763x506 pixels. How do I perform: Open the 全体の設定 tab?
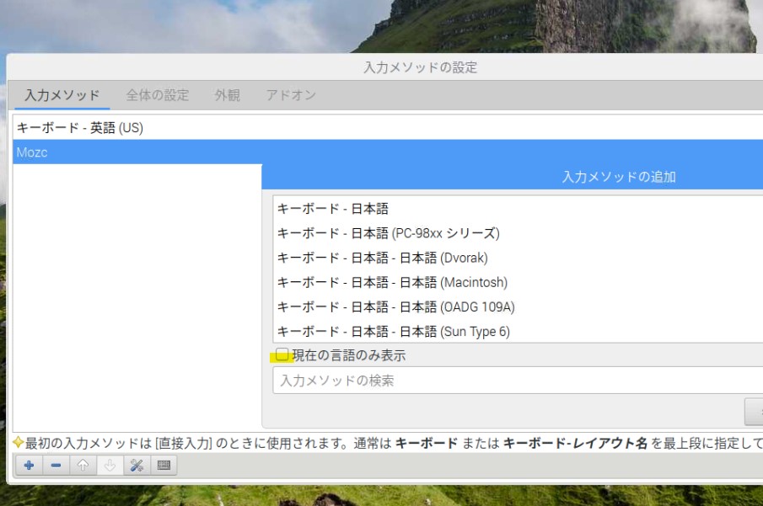pos(158,95)
